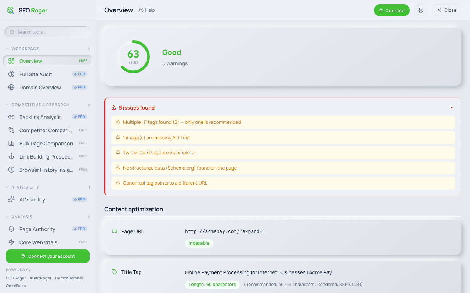470x293 pixels.
Task: Click the Indexable status badge
Action: (199, 243)
